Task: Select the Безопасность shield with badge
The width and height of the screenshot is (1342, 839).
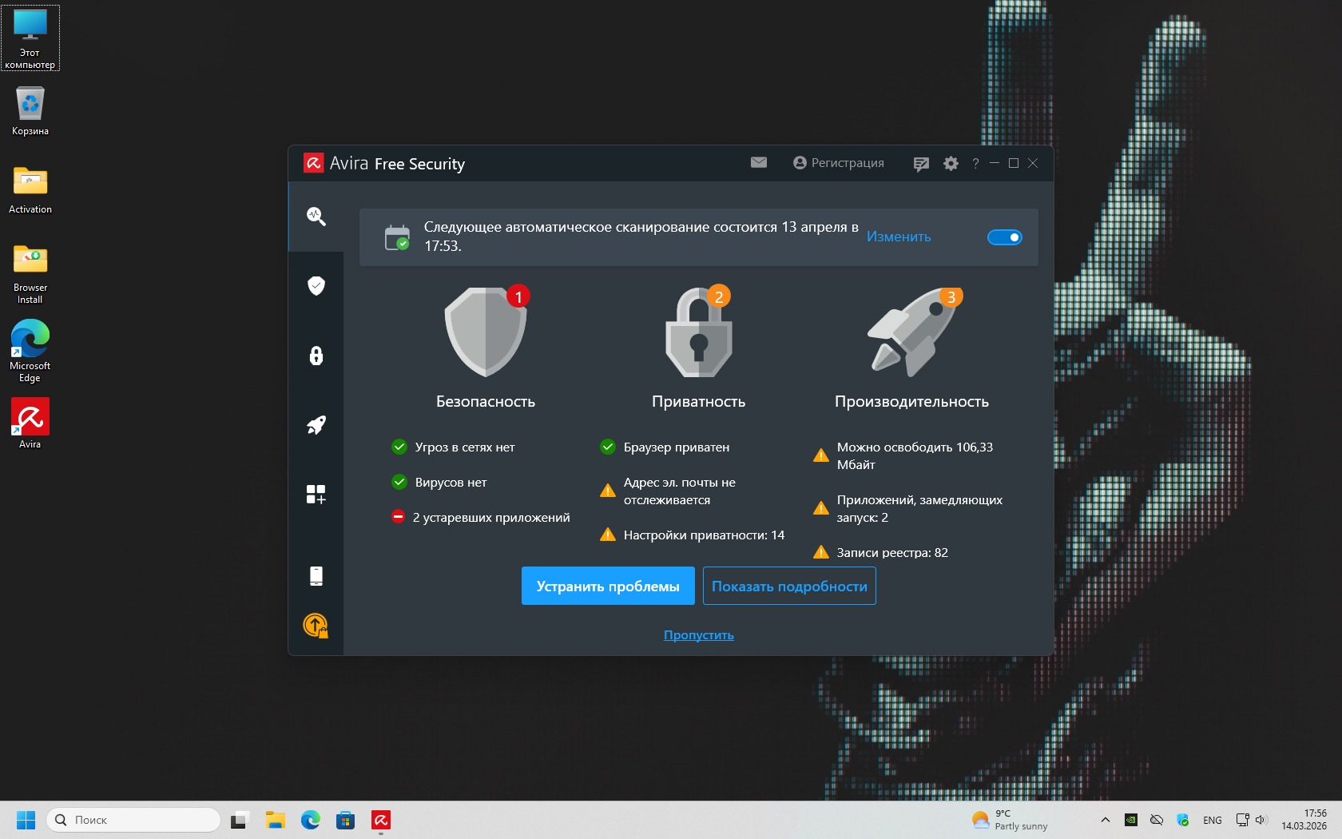Action: click(486, 332)
